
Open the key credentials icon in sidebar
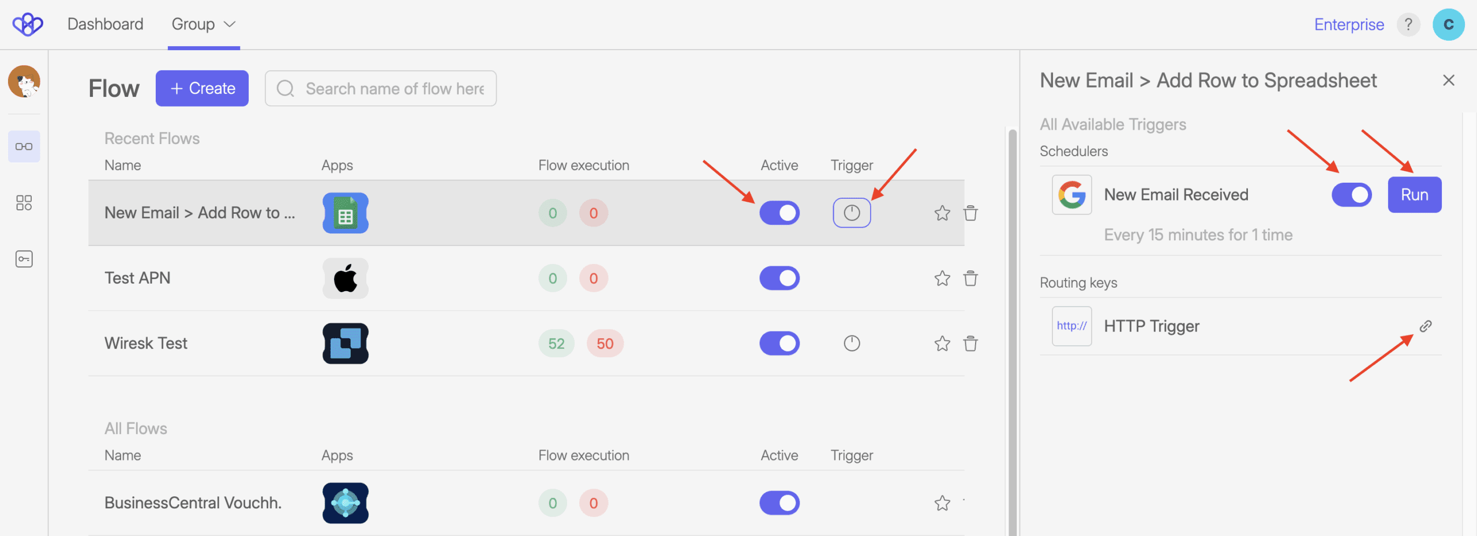tap(24, 259)
